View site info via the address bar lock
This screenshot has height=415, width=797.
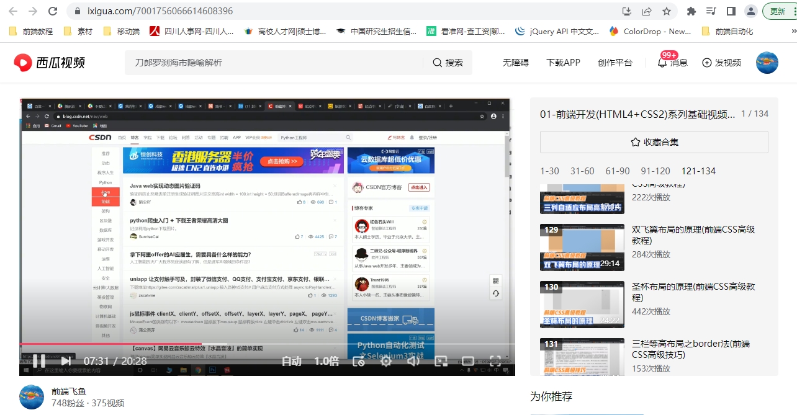click(x=78, y=11)
